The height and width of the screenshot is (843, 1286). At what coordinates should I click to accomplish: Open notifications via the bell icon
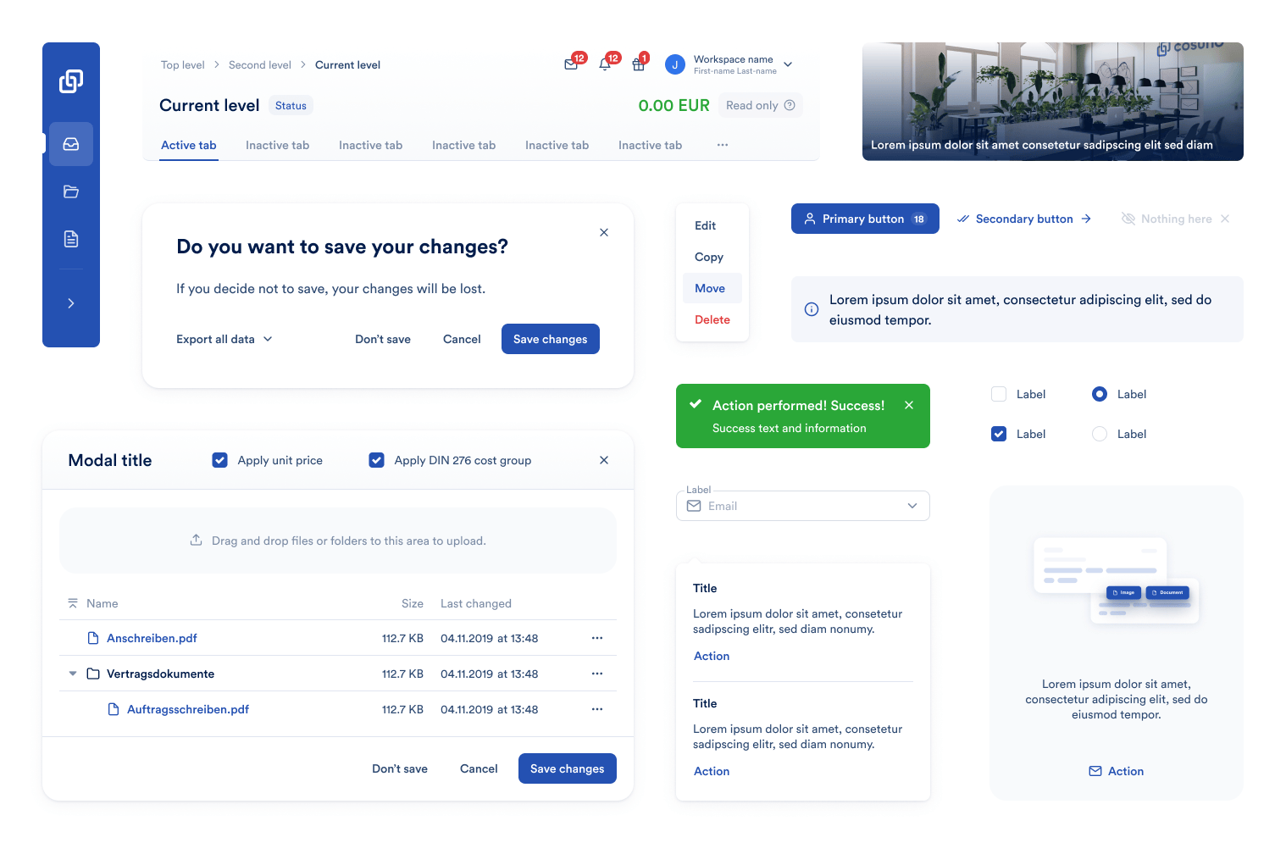click(605, 64)
